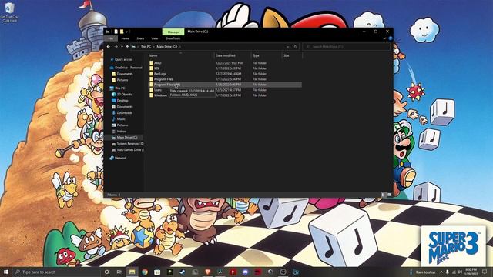Screen dimensions: 493x277
Task: Click the Search Main Drive (C:) field
Action: (x=346, y=46)
